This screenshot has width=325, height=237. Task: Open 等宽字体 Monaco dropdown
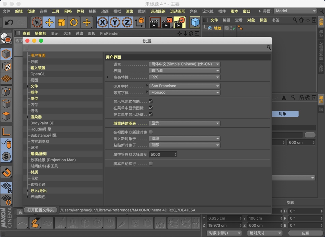tap(185, 93)
